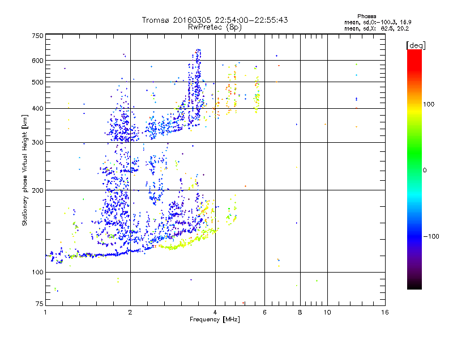Click the '600' y-axis tick label

click(37, 61)
